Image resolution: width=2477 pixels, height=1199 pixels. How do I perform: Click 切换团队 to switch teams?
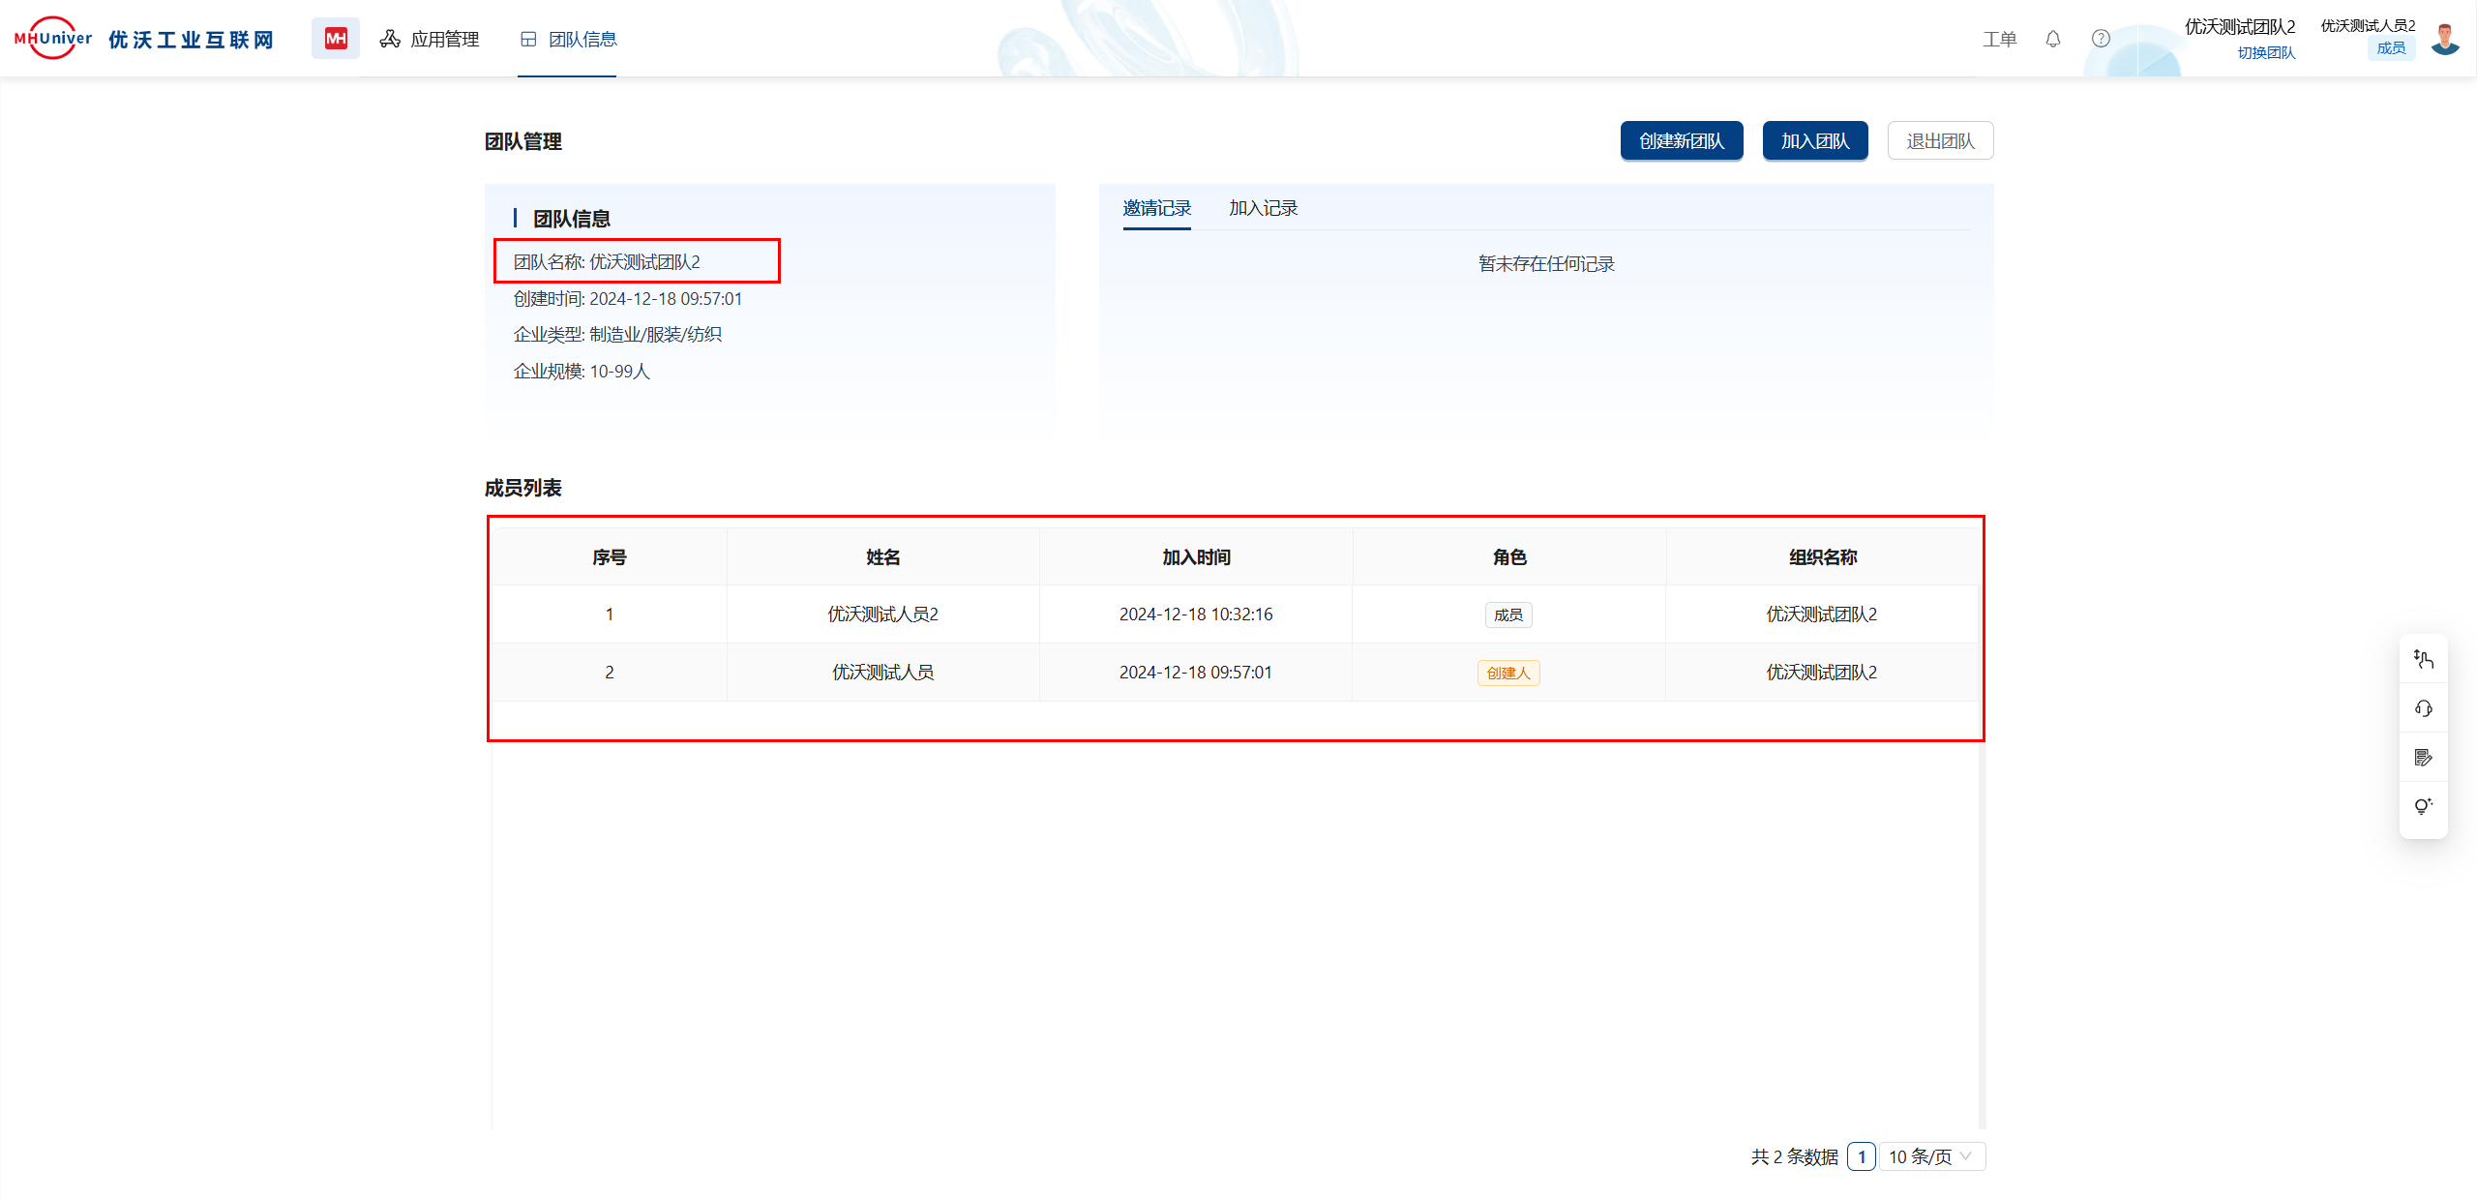point(2266,53)
